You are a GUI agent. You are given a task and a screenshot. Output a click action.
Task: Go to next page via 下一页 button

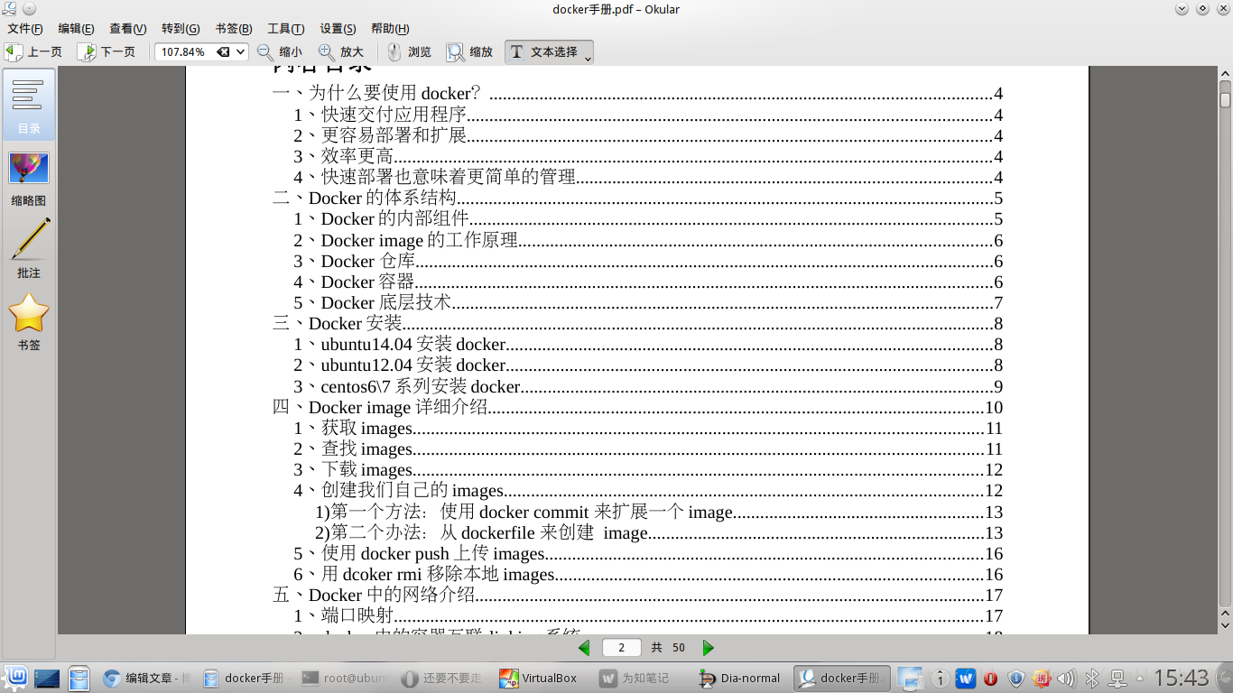click(107, 52)
